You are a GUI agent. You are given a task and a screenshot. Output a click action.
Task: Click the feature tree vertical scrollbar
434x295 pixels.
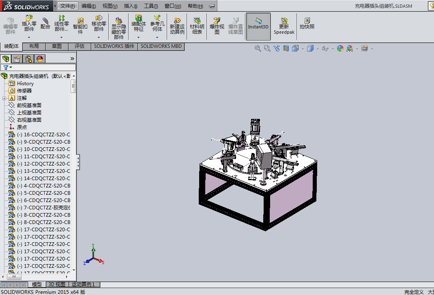pyautogui.click(x=73, y=87)
